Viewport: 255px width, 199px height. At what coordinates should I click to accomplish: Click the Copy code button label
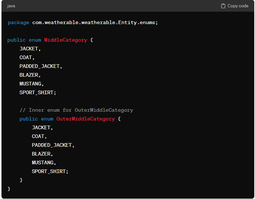(238, 6)
